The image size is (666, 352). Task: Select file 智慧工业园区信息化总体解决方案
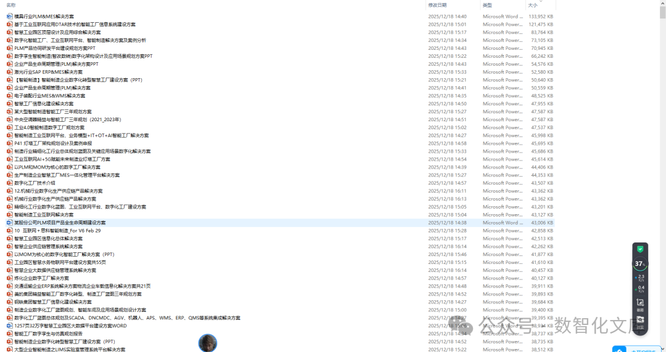48,239
